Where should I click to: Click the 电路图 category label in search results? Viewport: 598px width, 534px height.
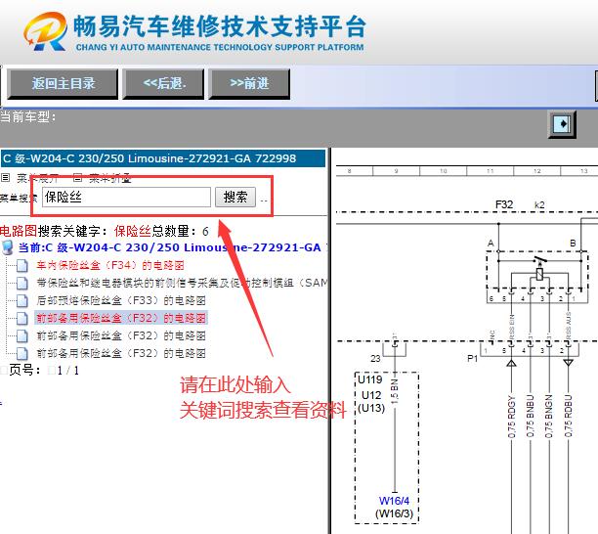pyautogui.click(x=19, y=231)
